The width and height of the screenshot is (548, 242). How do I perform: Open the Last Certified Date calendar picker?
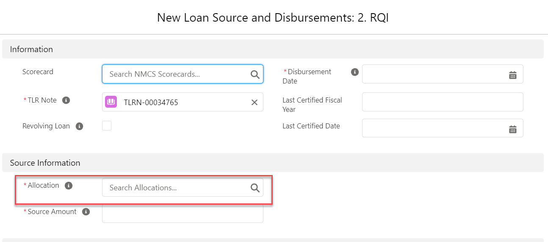[512, 129]
